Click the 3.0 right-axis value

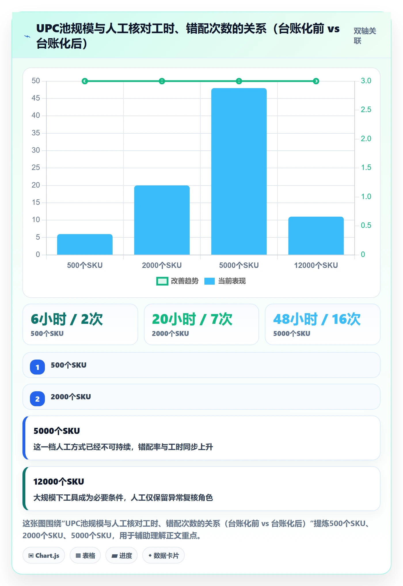click(x=366, y=81)
